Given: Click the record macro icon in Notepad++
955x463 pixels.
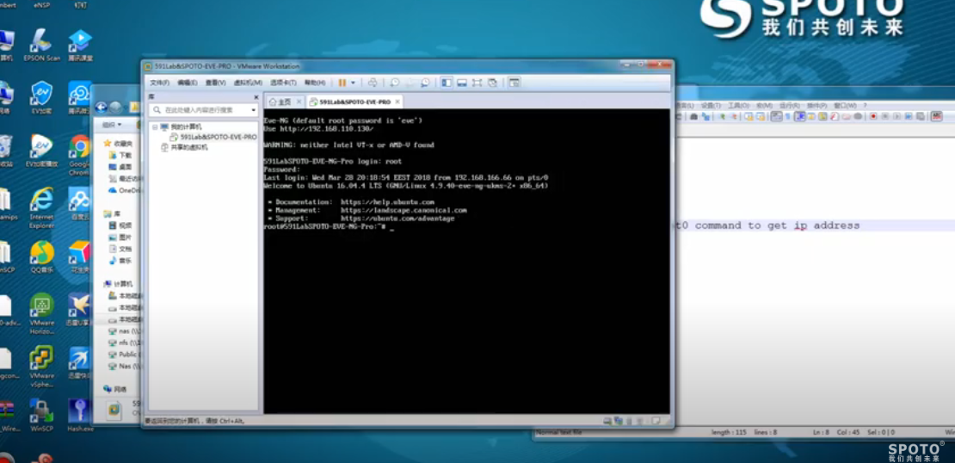Looking at the screenshot, I should 872,116.
